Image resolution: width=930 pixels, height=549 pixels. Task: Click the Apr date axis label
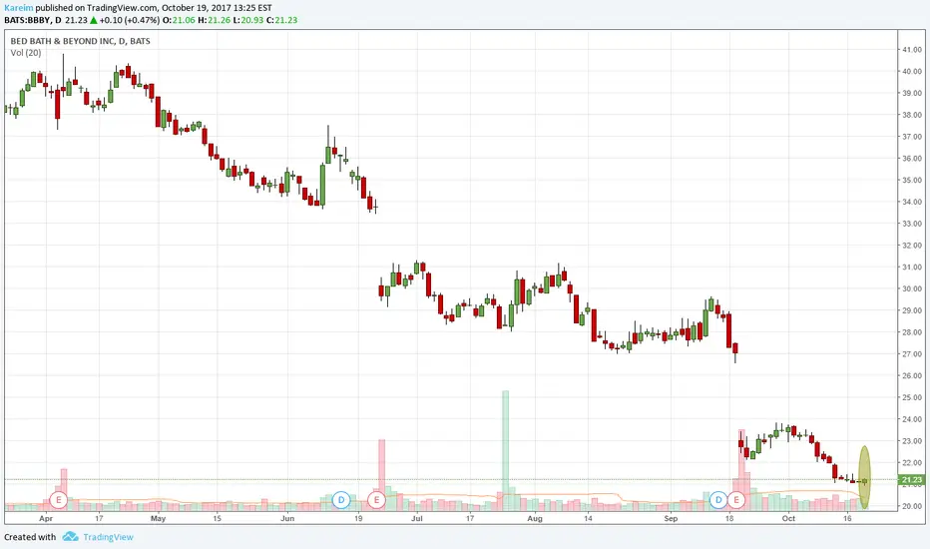(46, 519)
